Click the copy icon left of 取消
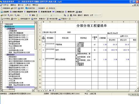Viewport: 139px width, 104px height. tap(65, 15)
